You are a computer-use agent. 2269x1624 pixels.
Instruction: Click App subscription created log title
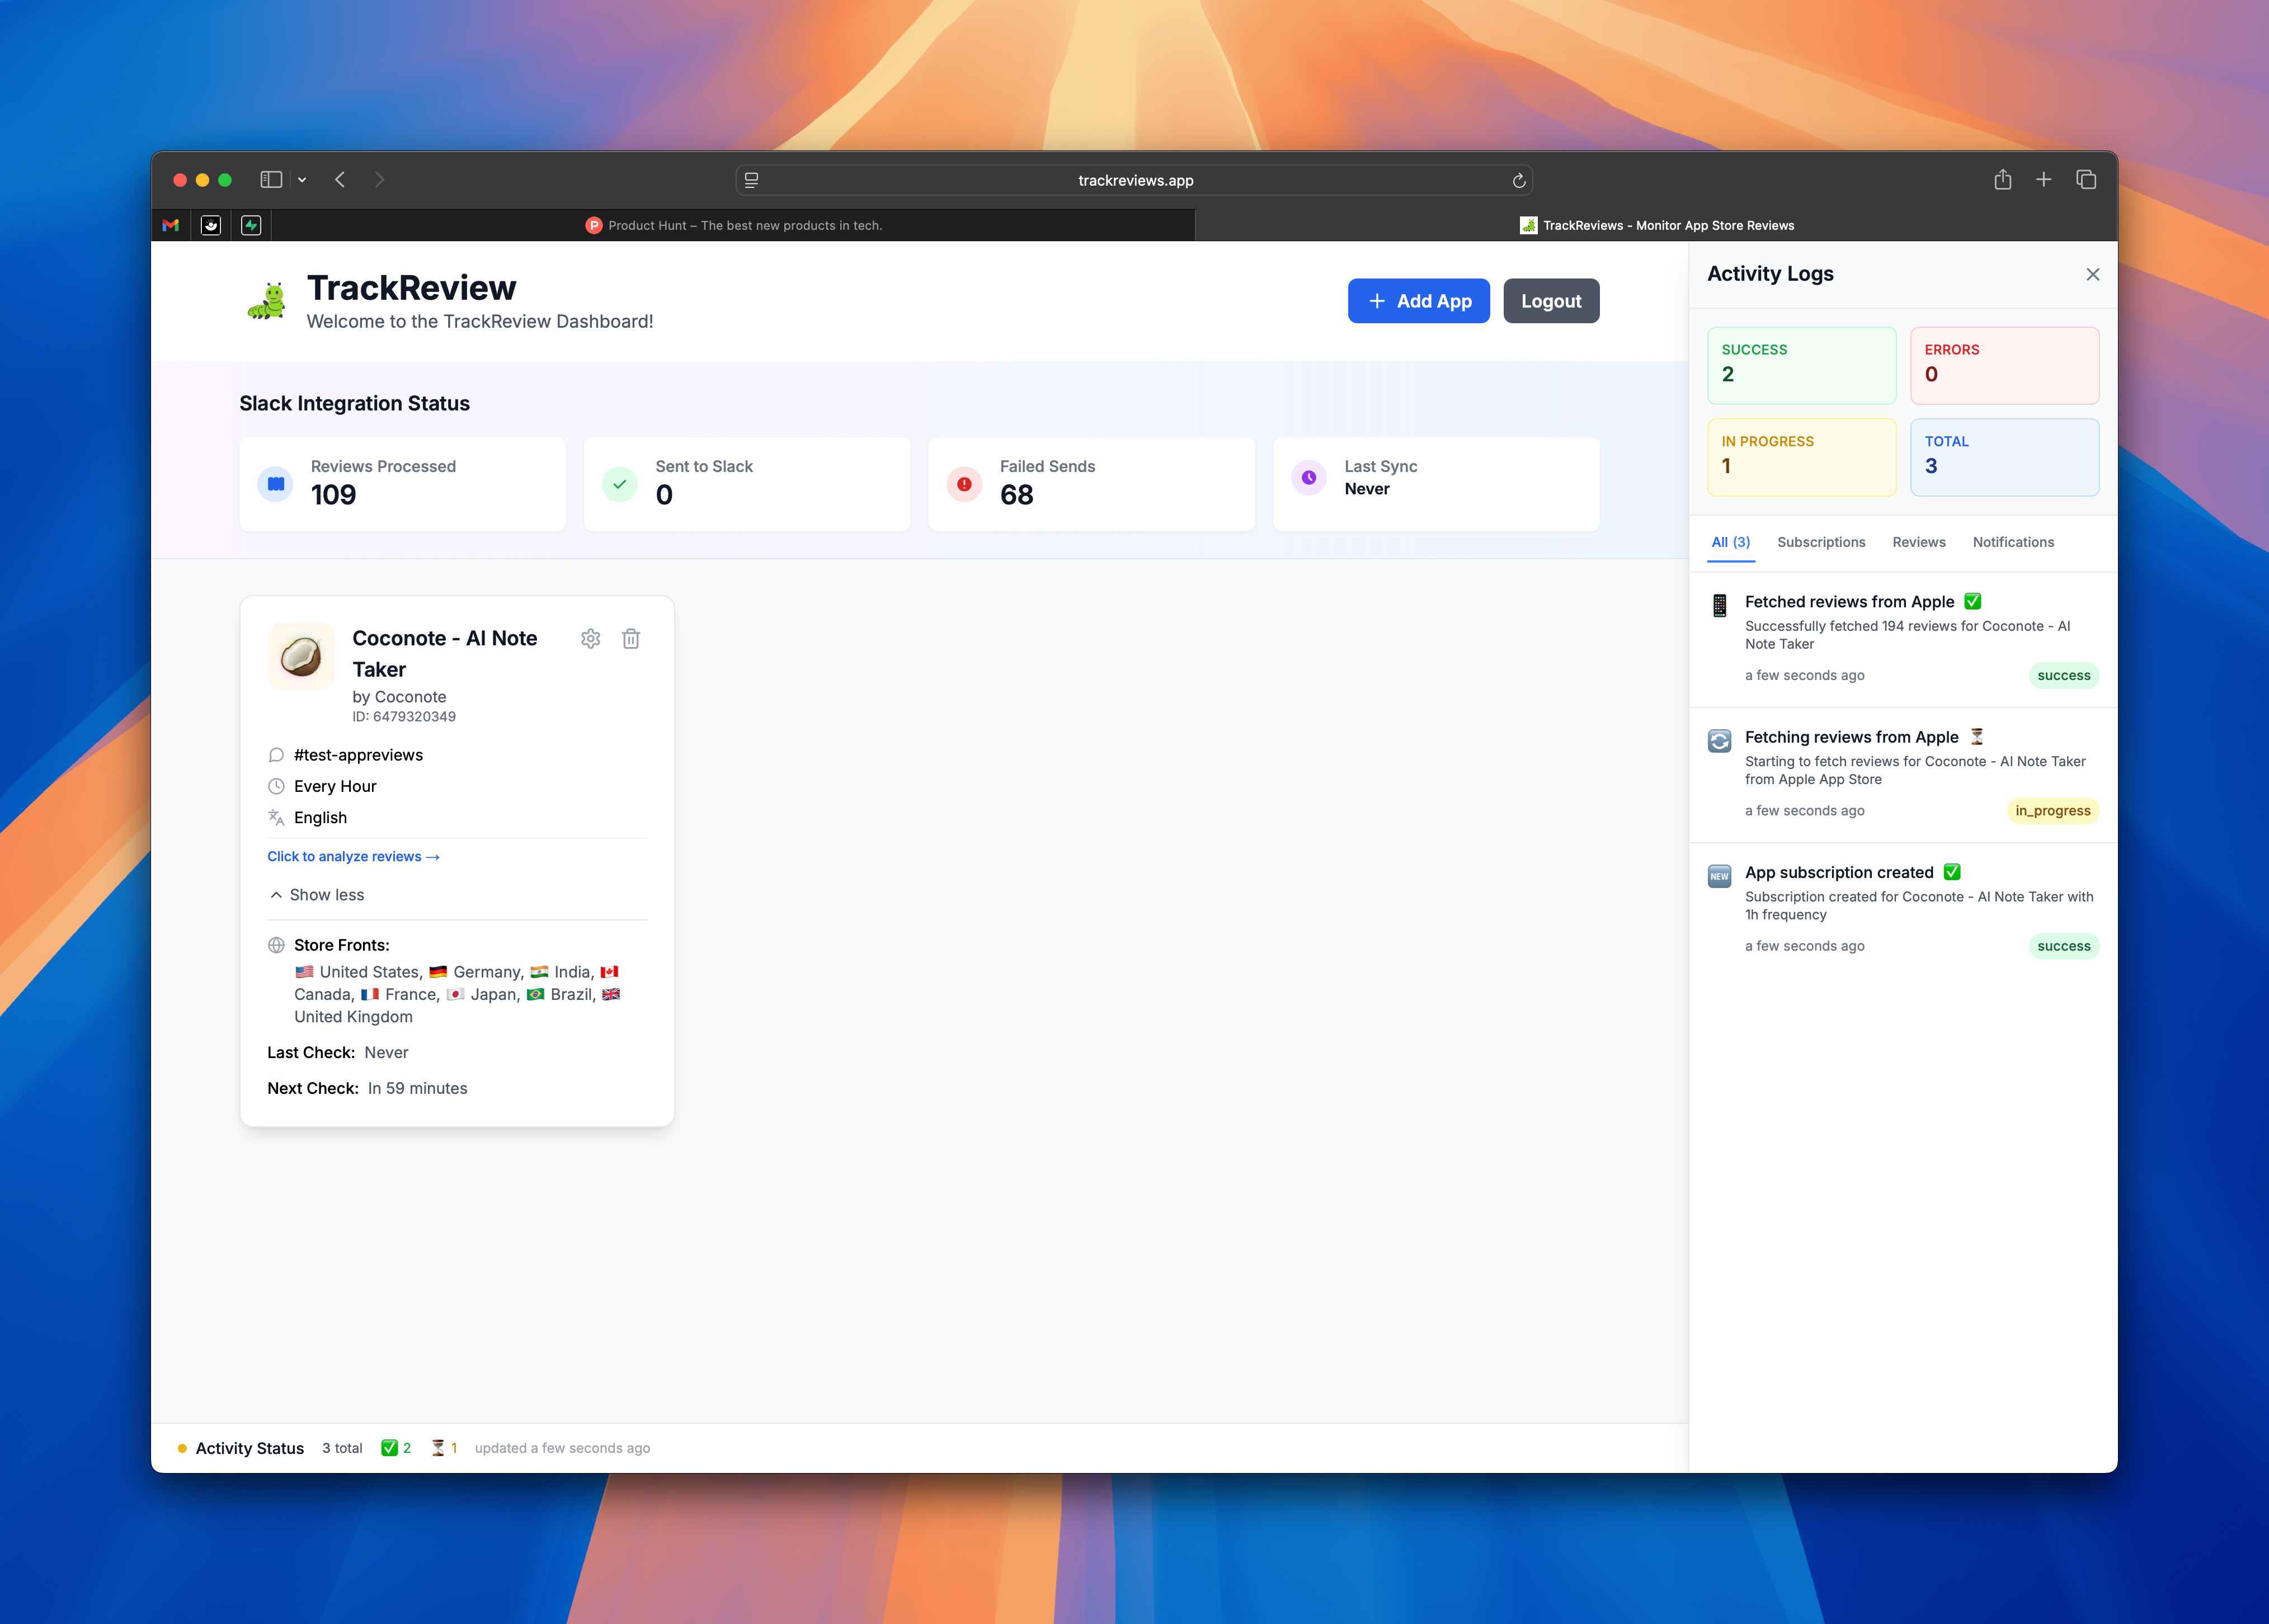[1839, 873]
